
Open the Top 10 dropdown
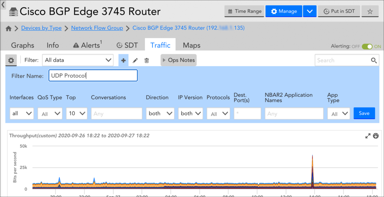tap(76, 114)
